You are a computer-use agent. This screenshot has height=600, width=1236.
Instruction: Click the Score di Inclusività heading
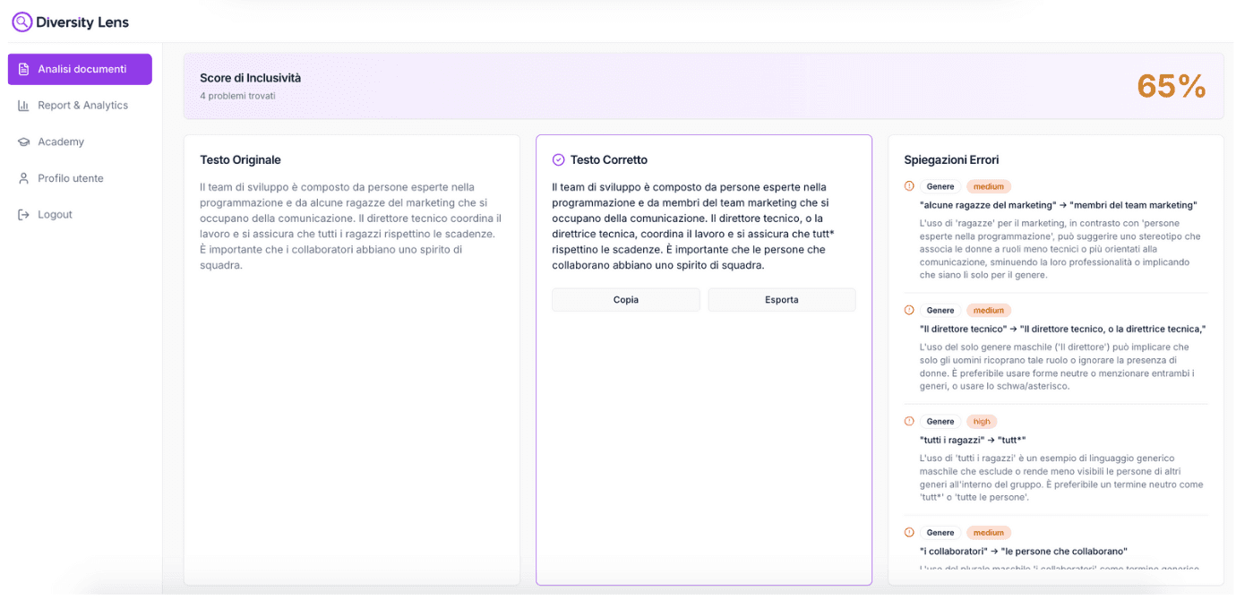[251, 78]
